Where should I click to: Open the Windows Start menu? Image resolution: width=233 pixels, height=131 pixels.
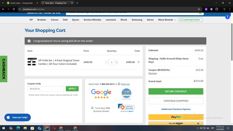[3, 128]
